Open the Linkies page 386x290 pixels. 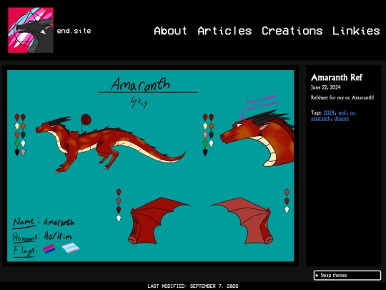tap(356, 31)
